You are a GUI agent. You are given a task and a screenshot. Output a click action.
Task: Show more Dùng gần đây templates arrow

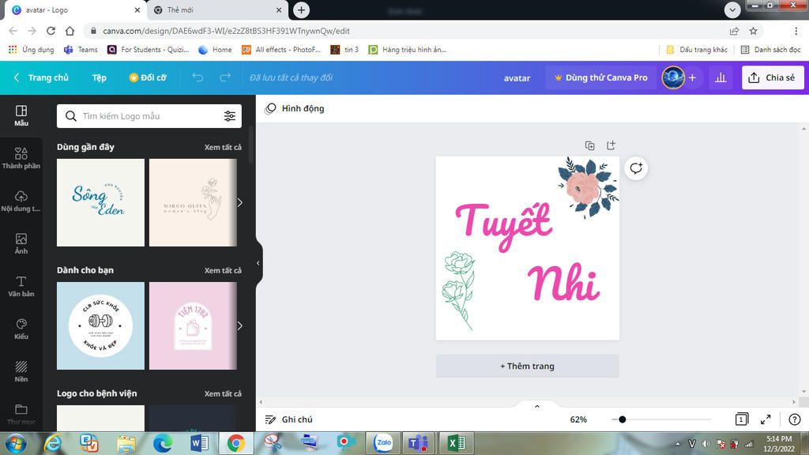(x=239, y=203)
